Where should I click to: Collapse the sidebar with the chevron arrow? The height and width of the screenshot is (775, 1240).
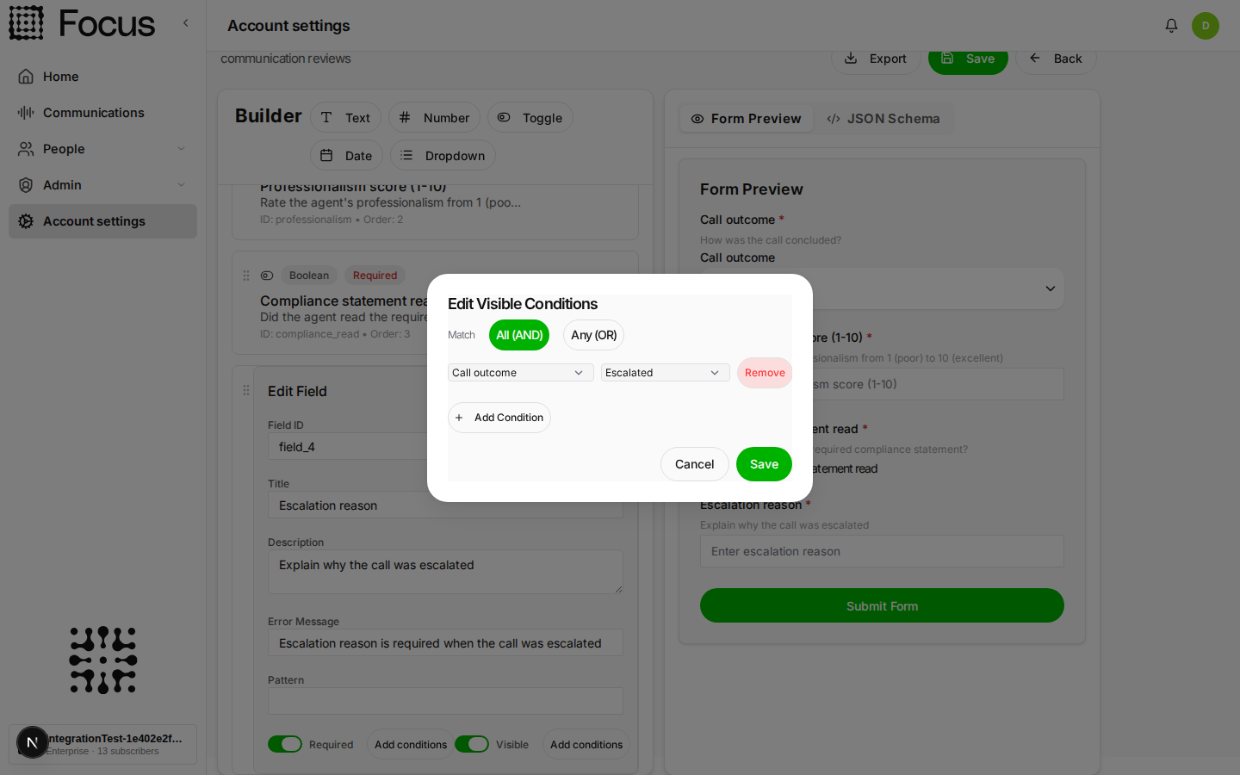pyautogui.click(x=185, y=23)
